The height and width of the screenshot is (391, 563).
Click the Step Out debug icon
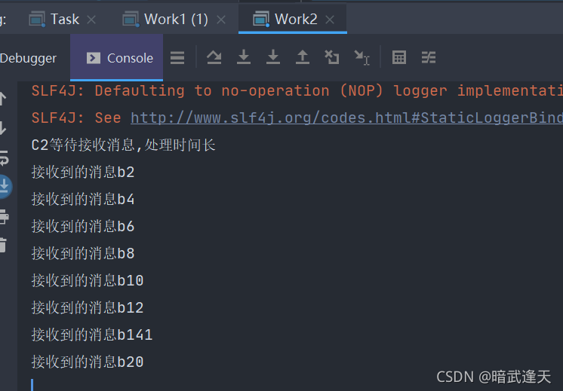(x=303, y=57)
